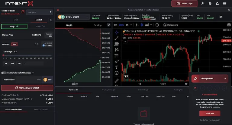This screenshot has width=232, height=125.
Task: Open the Funding tab
Action: point(98,25)
